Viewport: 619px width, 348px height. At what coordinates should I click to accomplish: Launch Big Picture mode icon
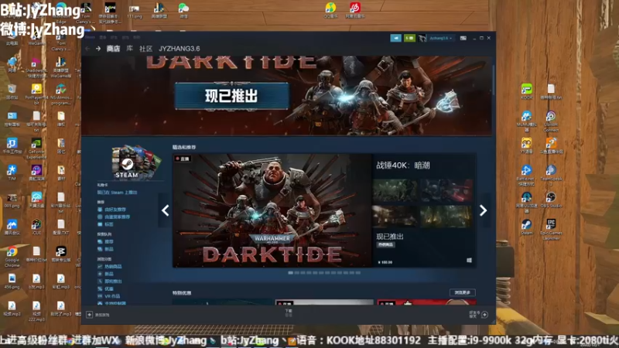463,38
